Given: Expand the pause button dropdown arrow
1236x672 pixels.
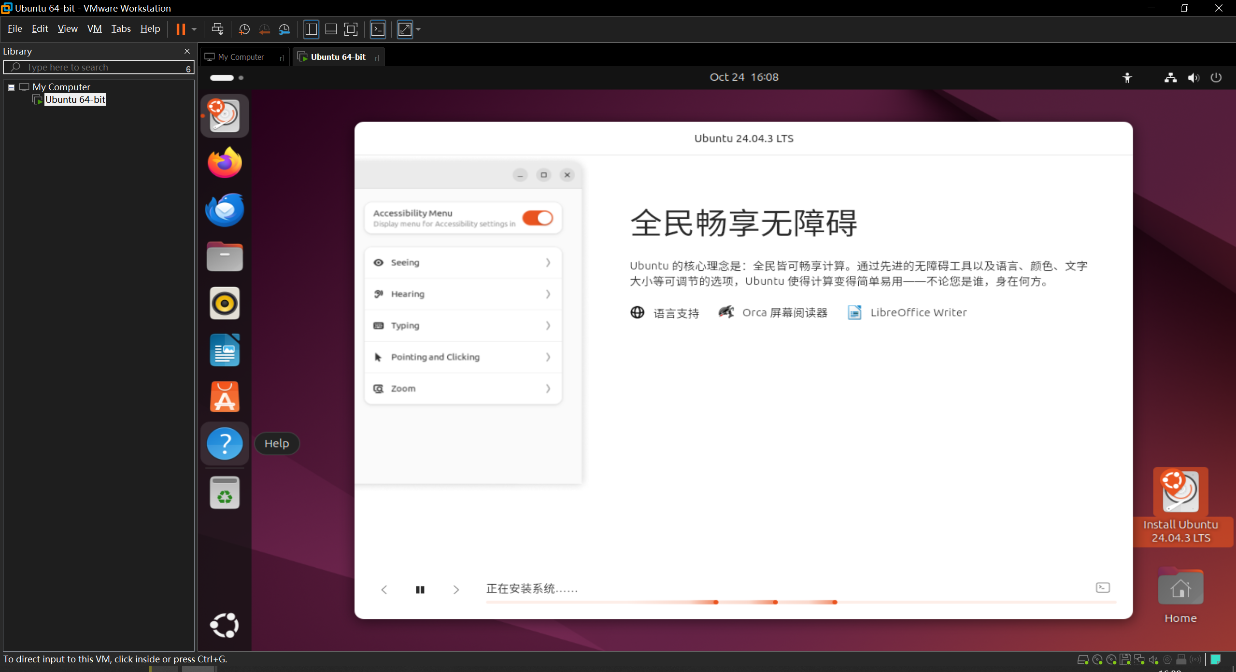Looking at the screenshot, I should 194,29.
